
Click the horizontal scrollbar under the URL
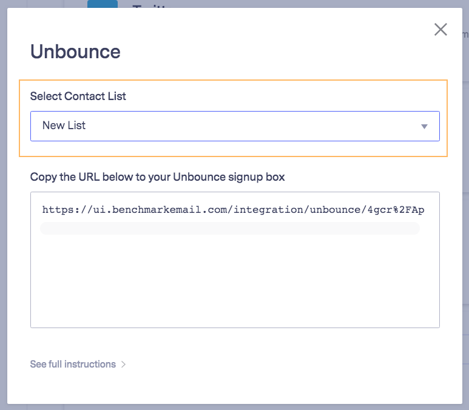tap(230, 228)
